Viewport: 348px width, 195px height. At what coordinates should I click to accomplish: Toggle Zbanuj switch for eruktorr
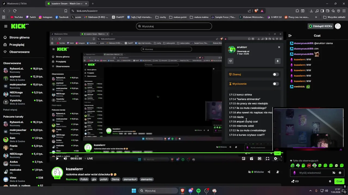(x=276, y=74)
